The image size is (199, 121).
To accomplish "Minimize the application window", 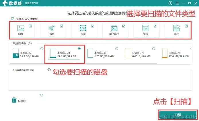I will point(184,3).
